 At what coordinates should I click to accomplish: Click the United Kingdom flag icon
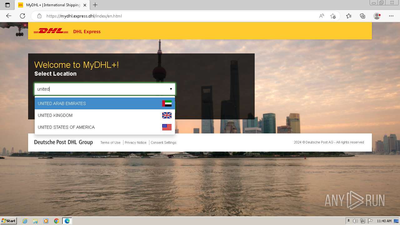167,115
